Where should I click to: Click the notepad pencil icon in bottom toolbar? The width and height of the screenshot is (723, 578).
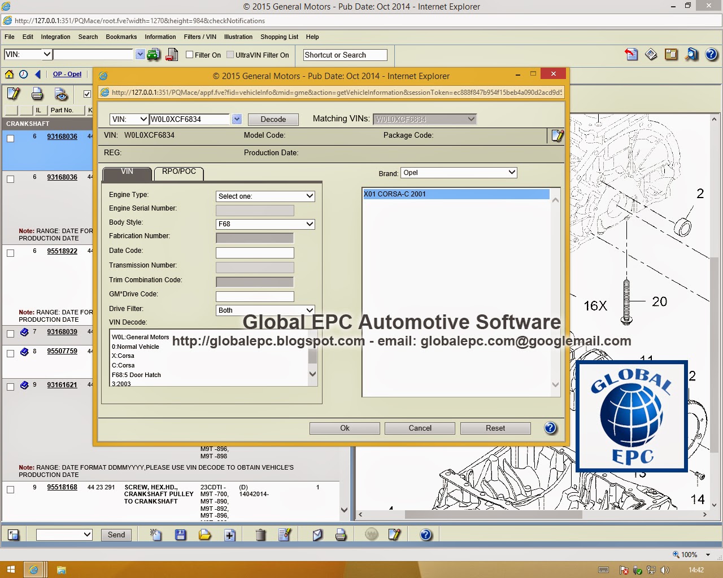pyautogui.click(x=394, y=534)
